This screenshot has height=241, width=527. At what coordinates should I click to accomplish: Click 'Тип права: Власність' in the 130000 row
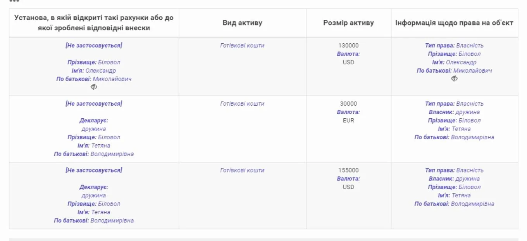click(454, 45)
